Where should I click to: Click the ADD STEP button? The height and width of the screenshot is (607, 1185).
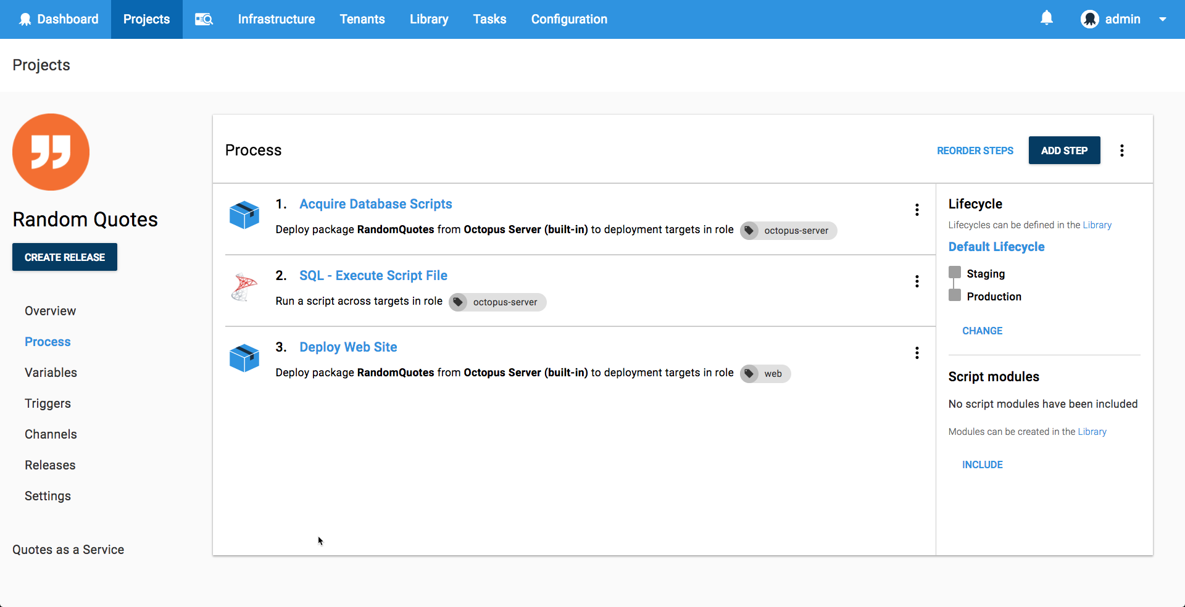coord(1064,150)
